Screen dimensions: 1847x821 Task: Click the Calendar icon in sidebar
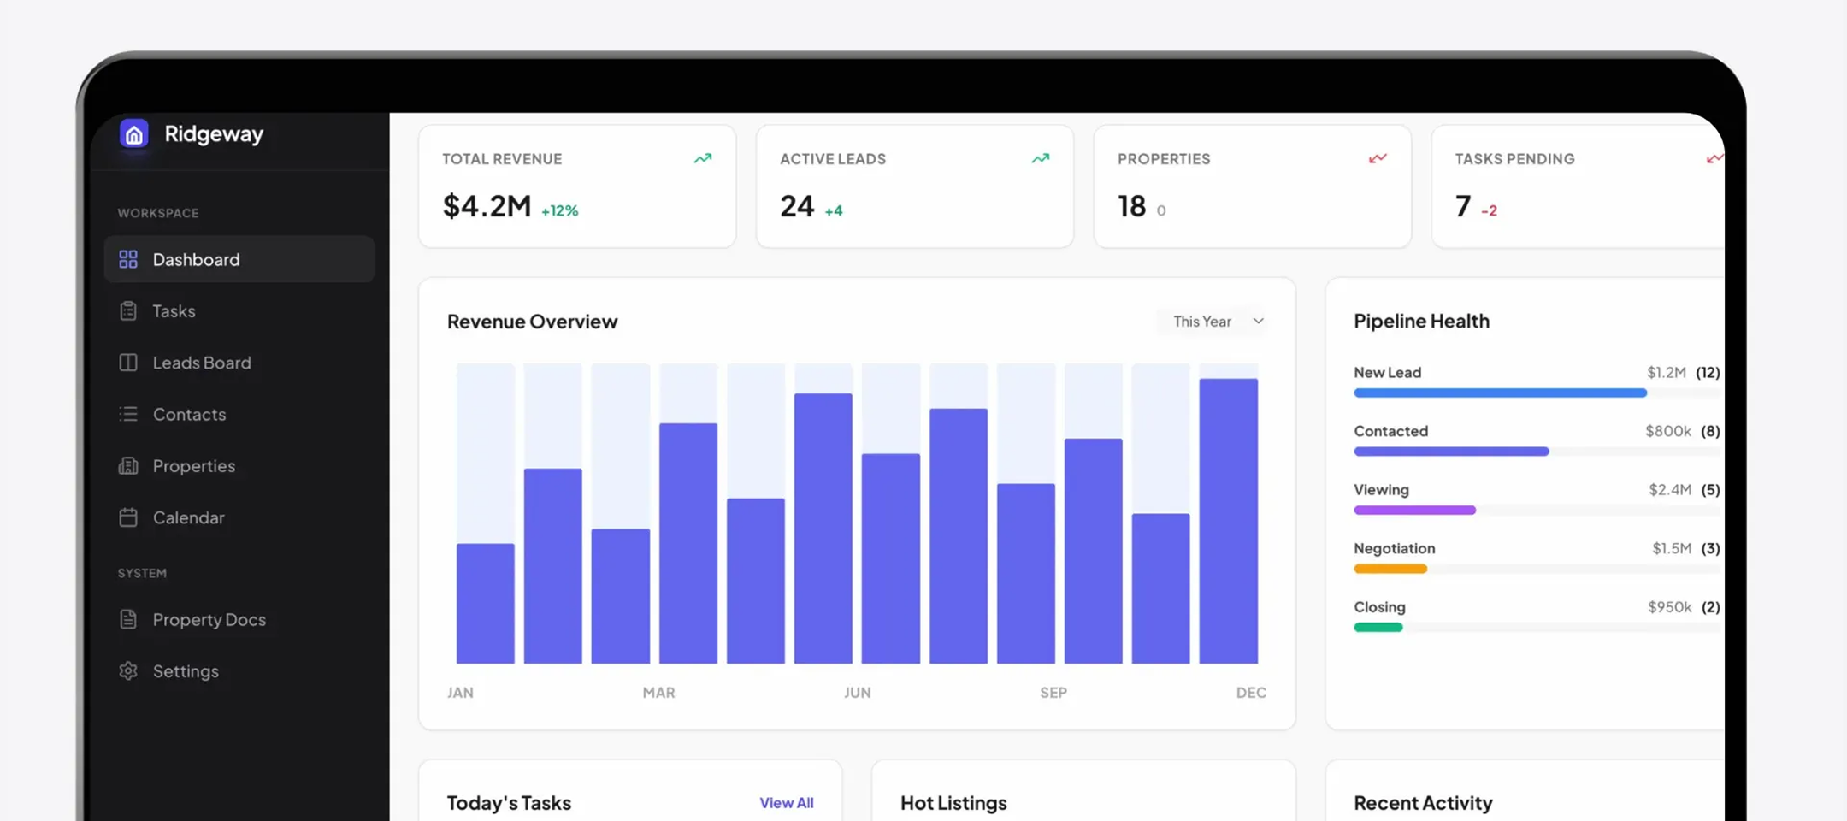pyautogui.click(x=128, y=517)
